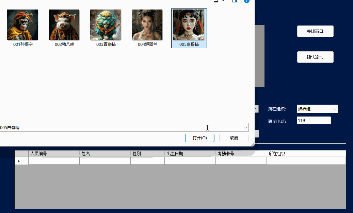Sort by the 考勤卡号 column header
This screenshot has height=213, width=353.
point(241,154)
